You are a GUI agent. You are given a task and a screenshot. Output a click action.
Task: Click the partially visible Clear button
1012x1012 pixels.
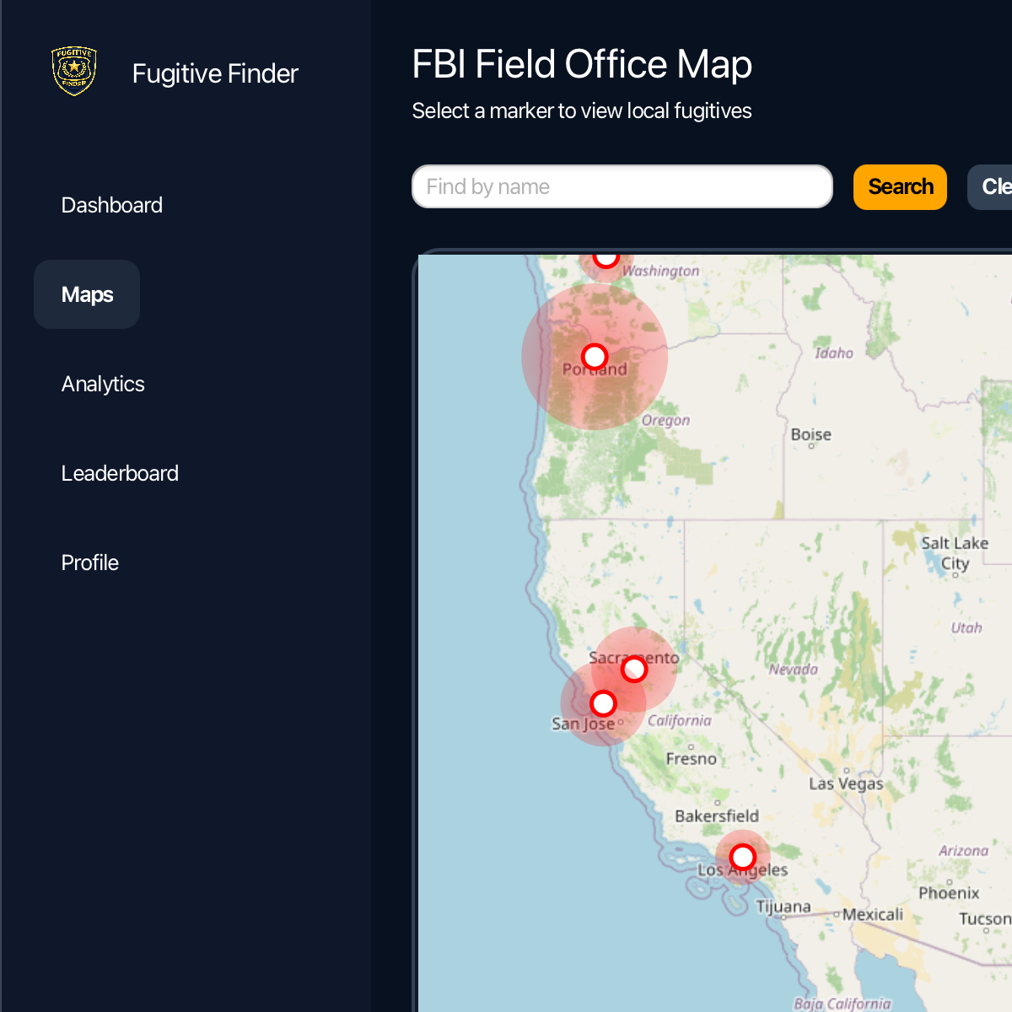pyautogui.click(x=991, y=186)
